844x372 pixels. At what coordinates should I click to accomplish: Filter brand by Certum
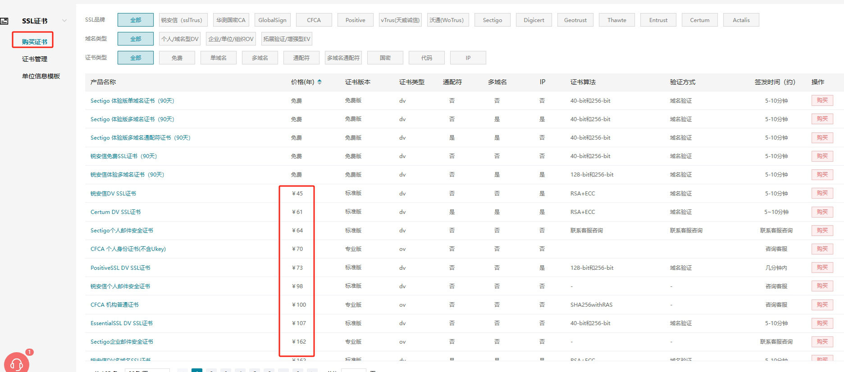pyautogui.click(x=700, y=20)
